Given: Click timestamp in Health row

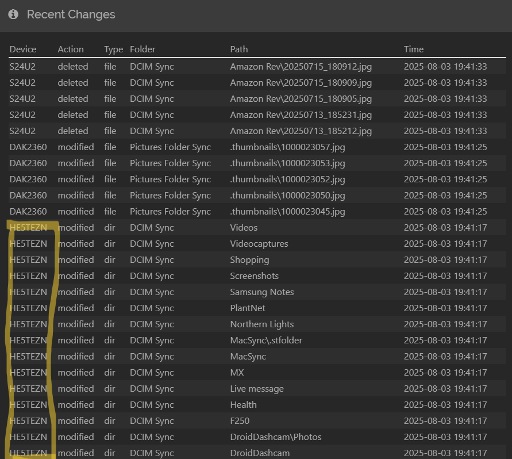Looking at the screenshot, I should click(x=445, y=405).
